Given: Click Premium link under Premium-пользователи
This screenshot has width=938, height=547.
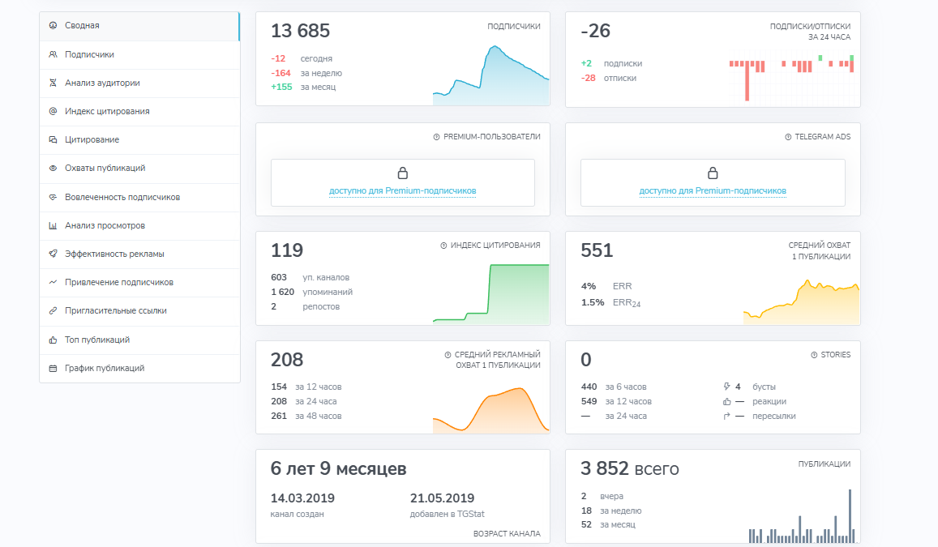Looking at the screenshot, I should pyautogui.click(x=402, y=191).
